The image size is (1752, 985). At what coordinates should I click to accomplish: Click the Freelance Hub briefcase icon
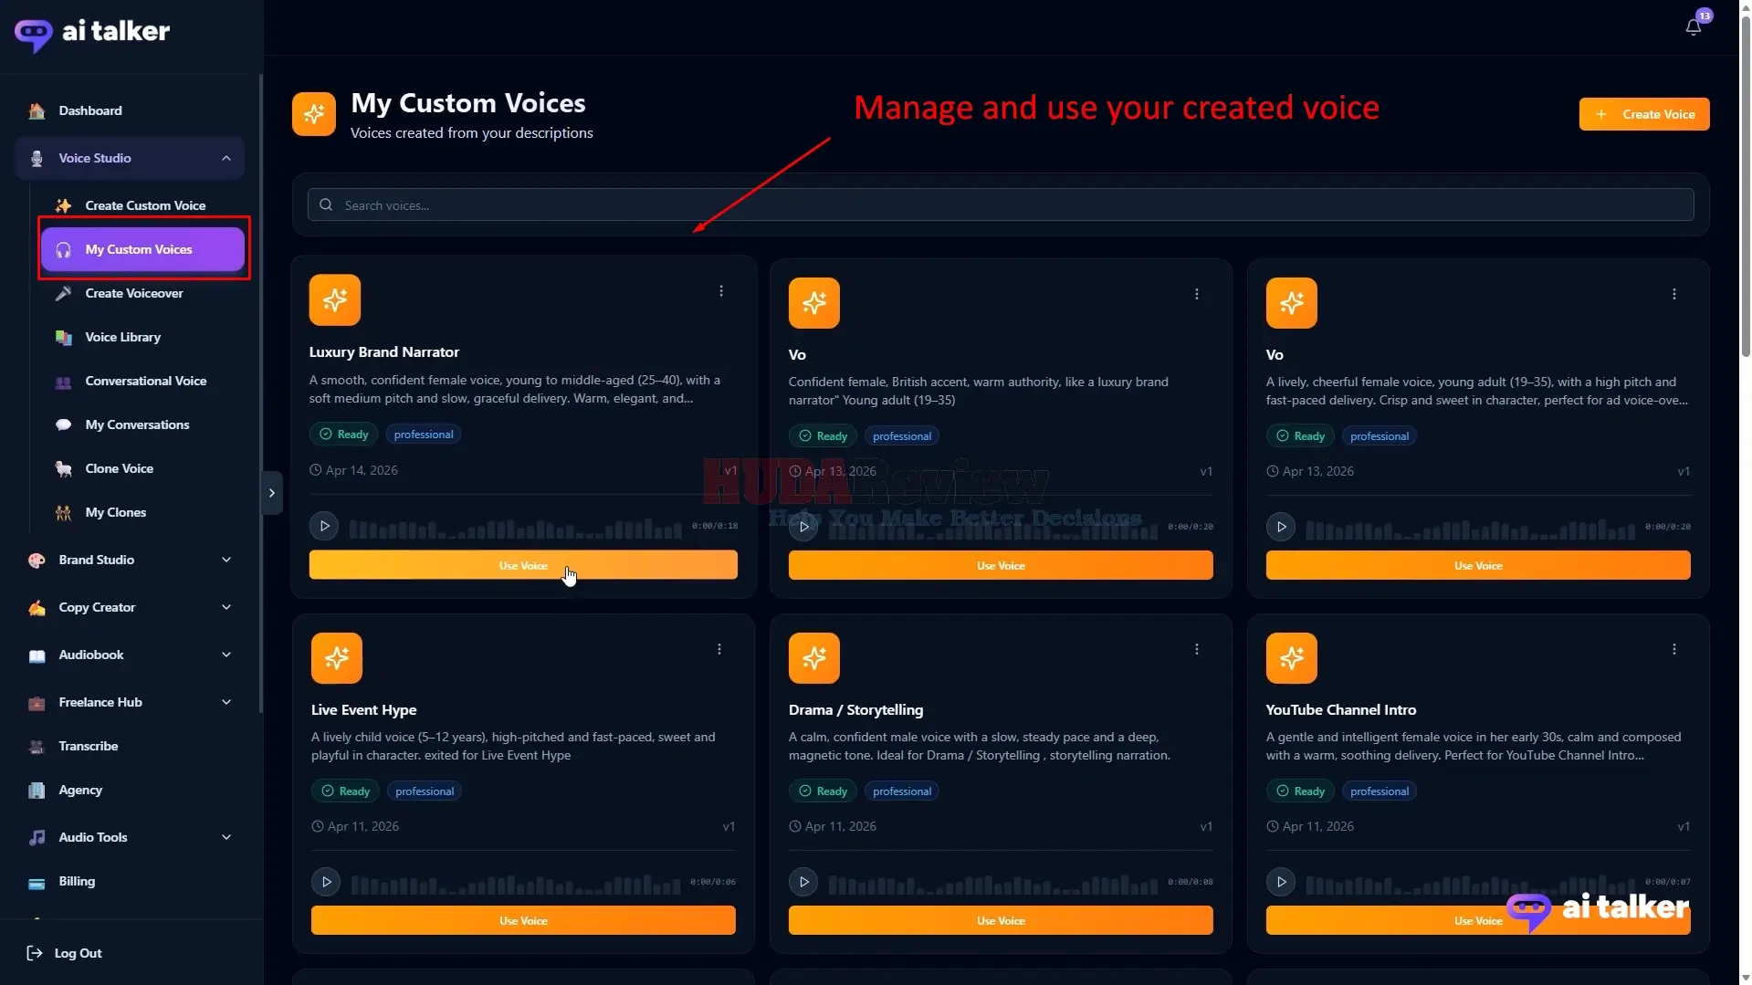point(37,702)
